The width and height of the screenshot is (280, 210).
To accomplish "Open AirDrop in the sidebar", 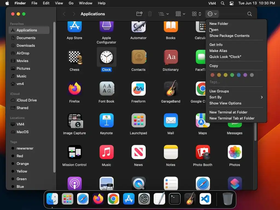I will (x=29, y=53).
